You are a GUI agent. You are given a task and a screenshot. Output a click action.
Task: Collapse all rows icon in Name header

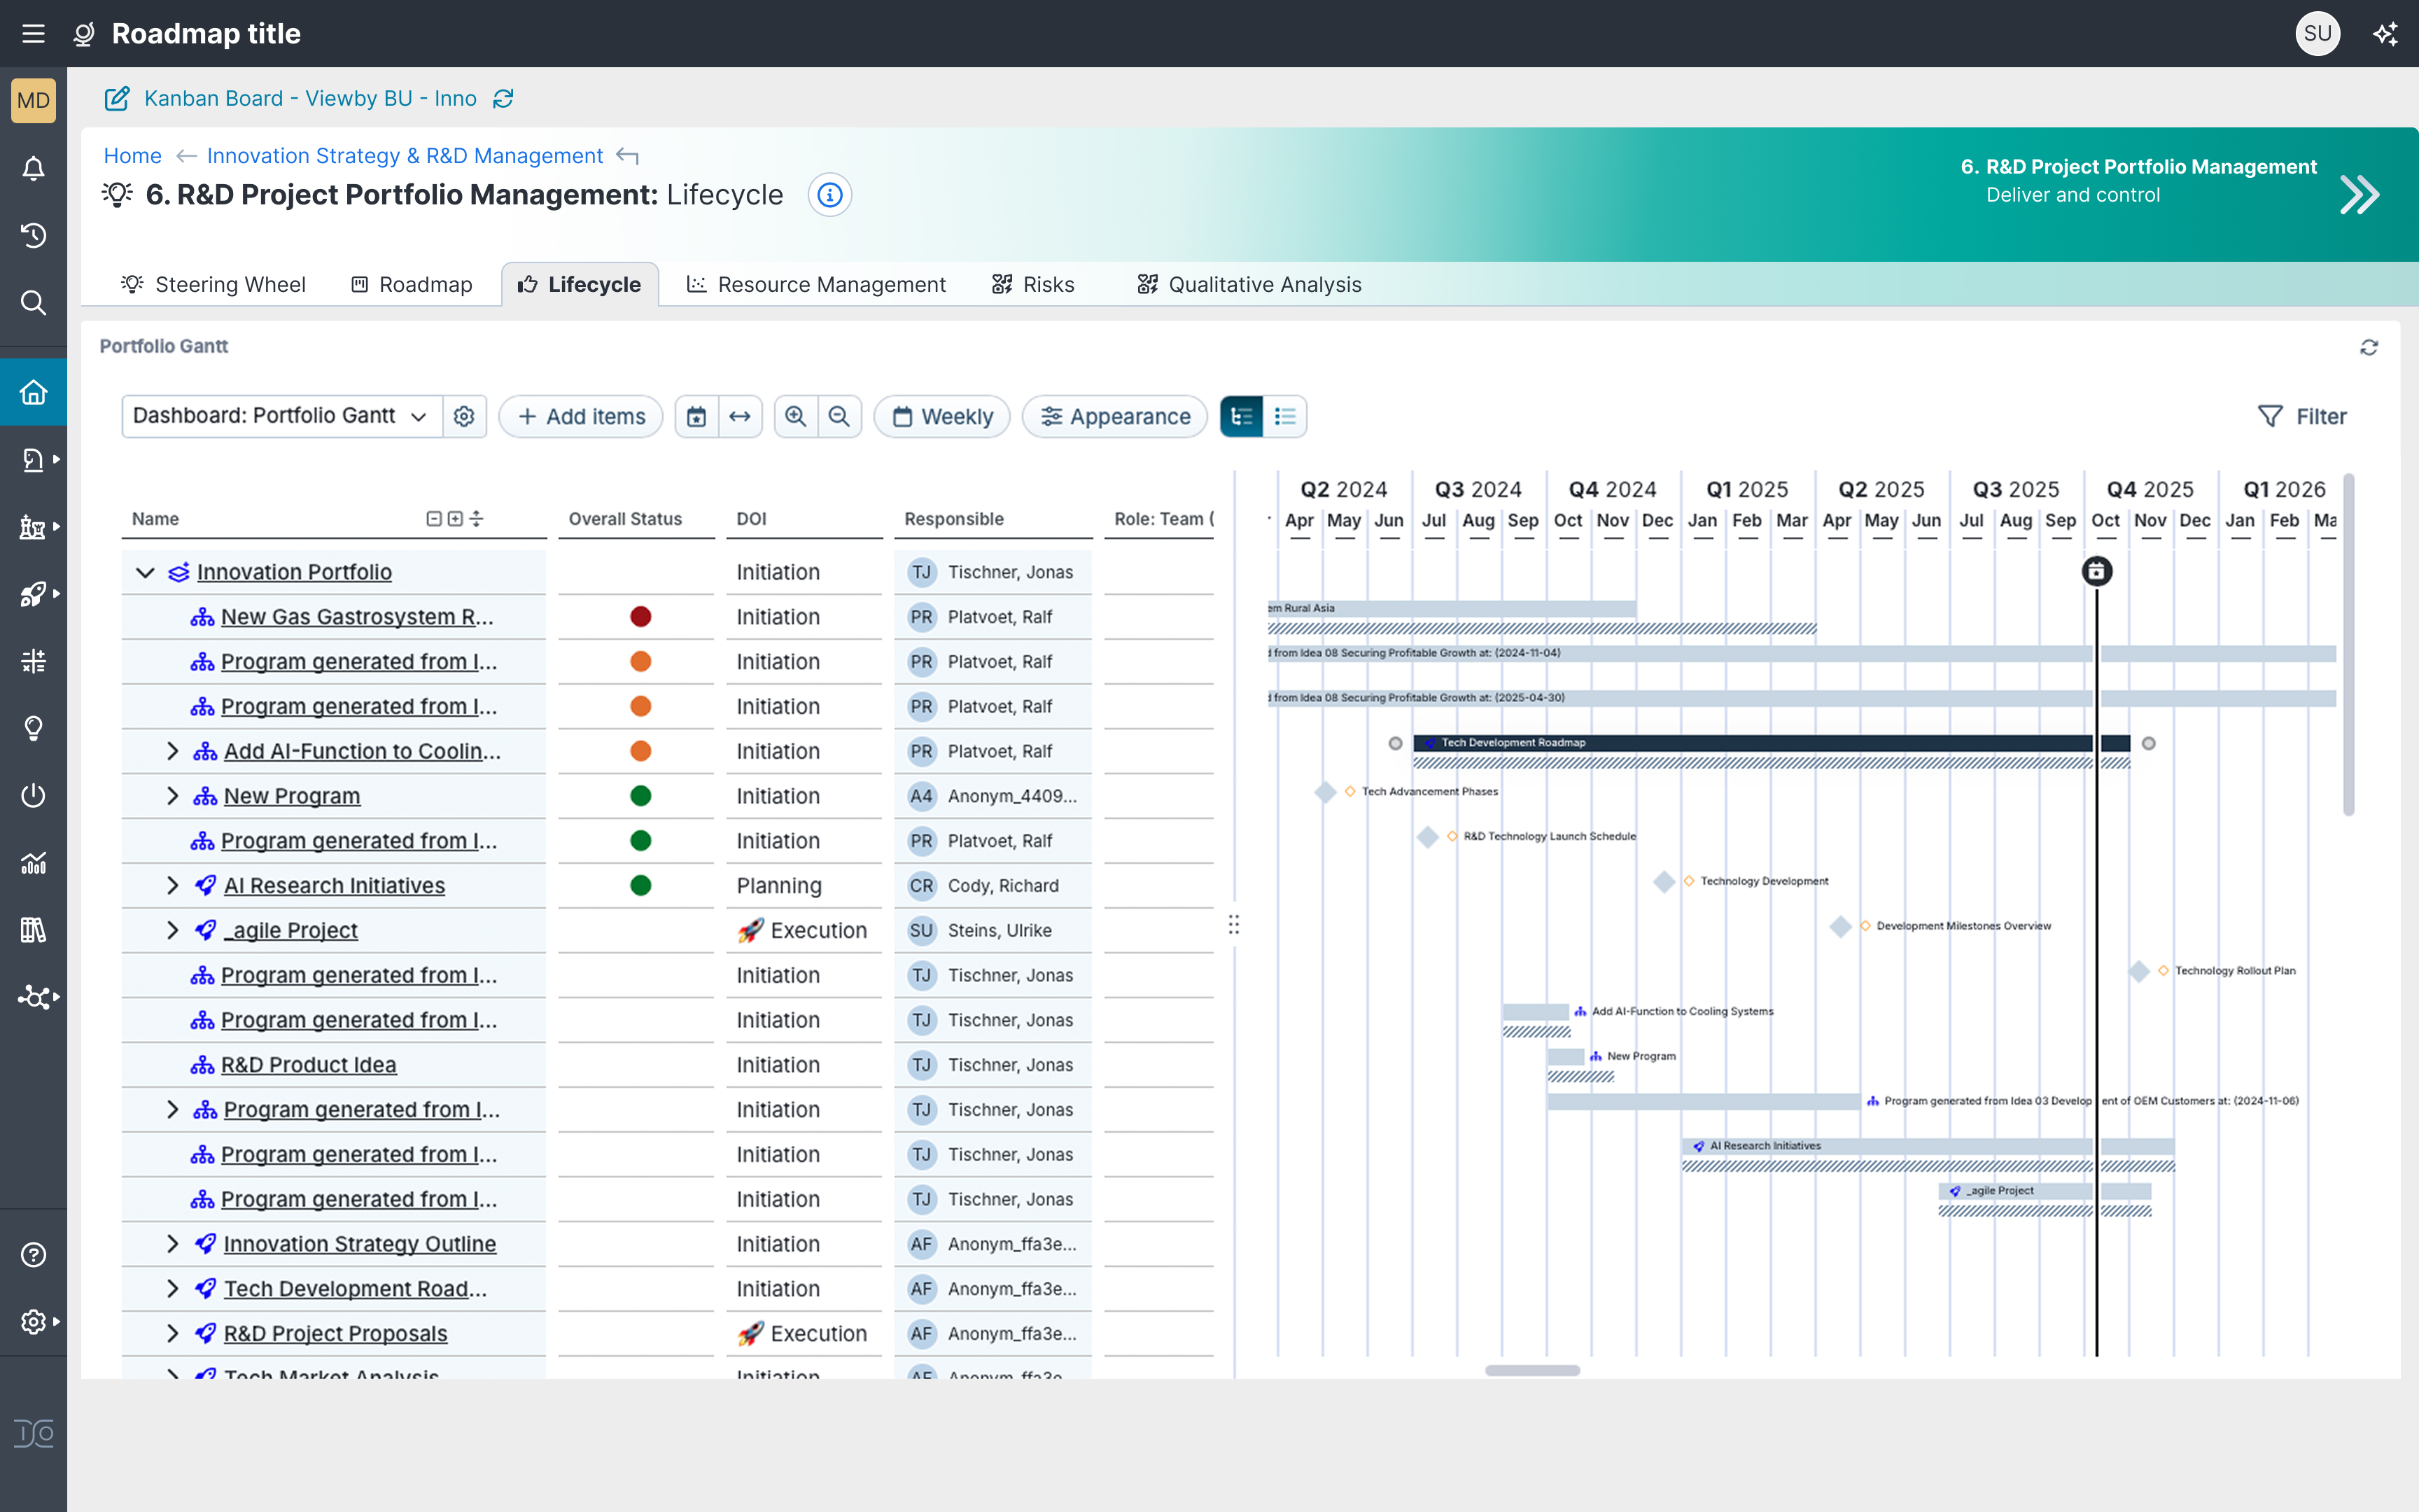[434, 519]
